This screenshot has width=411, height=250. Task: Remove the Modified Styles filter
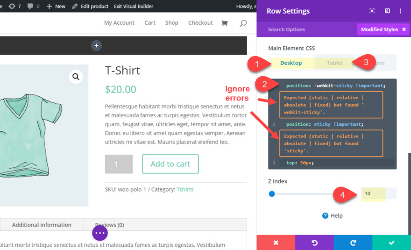coord(404,29)
